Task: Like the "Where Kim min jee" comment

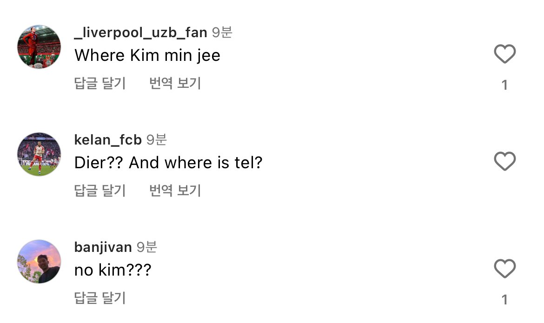Action: (504, 54)
